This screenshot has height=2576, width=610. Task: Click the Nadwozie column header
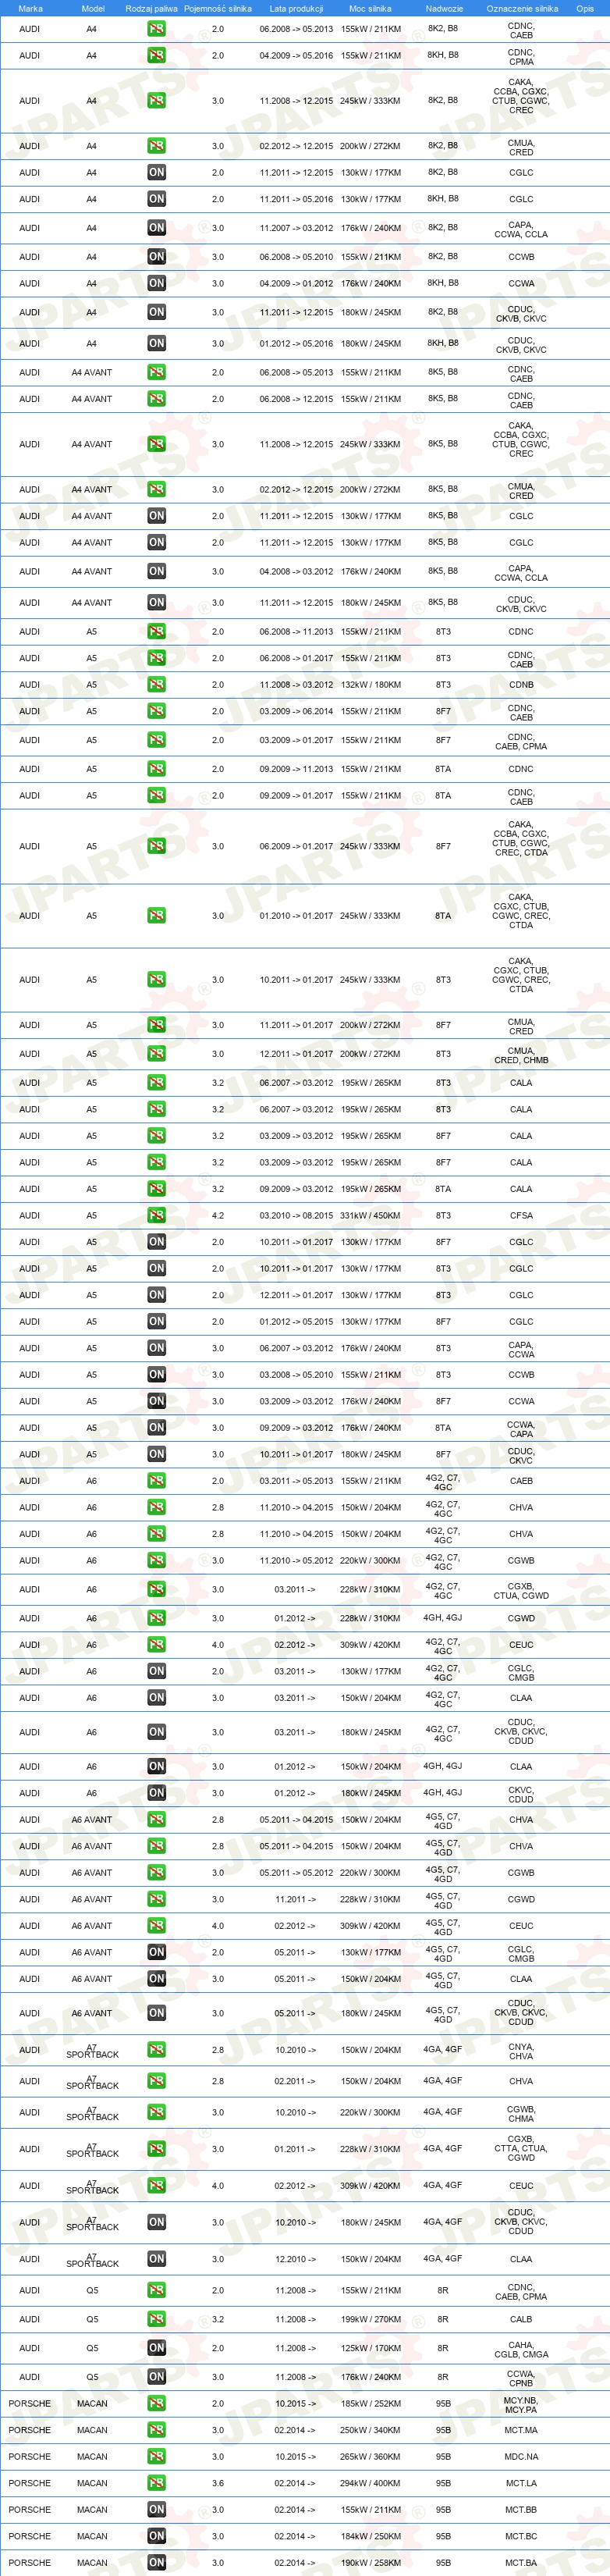(444, 8)
